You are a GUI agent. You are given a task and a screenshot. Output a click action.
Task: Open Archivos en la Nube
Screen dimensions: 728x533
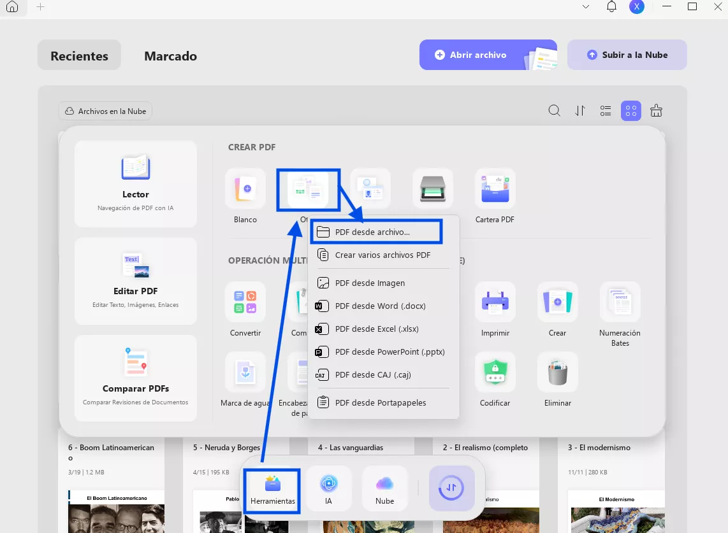(105, 111)
